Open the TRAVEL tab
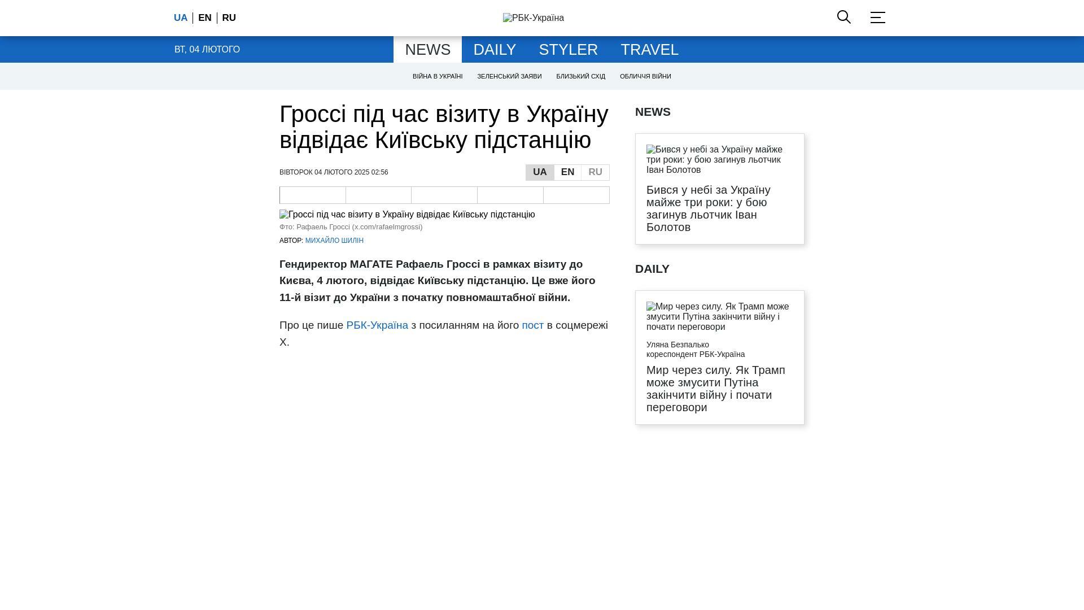Image resolution: width=1084 pixels, height=610 pixels. 650,50
